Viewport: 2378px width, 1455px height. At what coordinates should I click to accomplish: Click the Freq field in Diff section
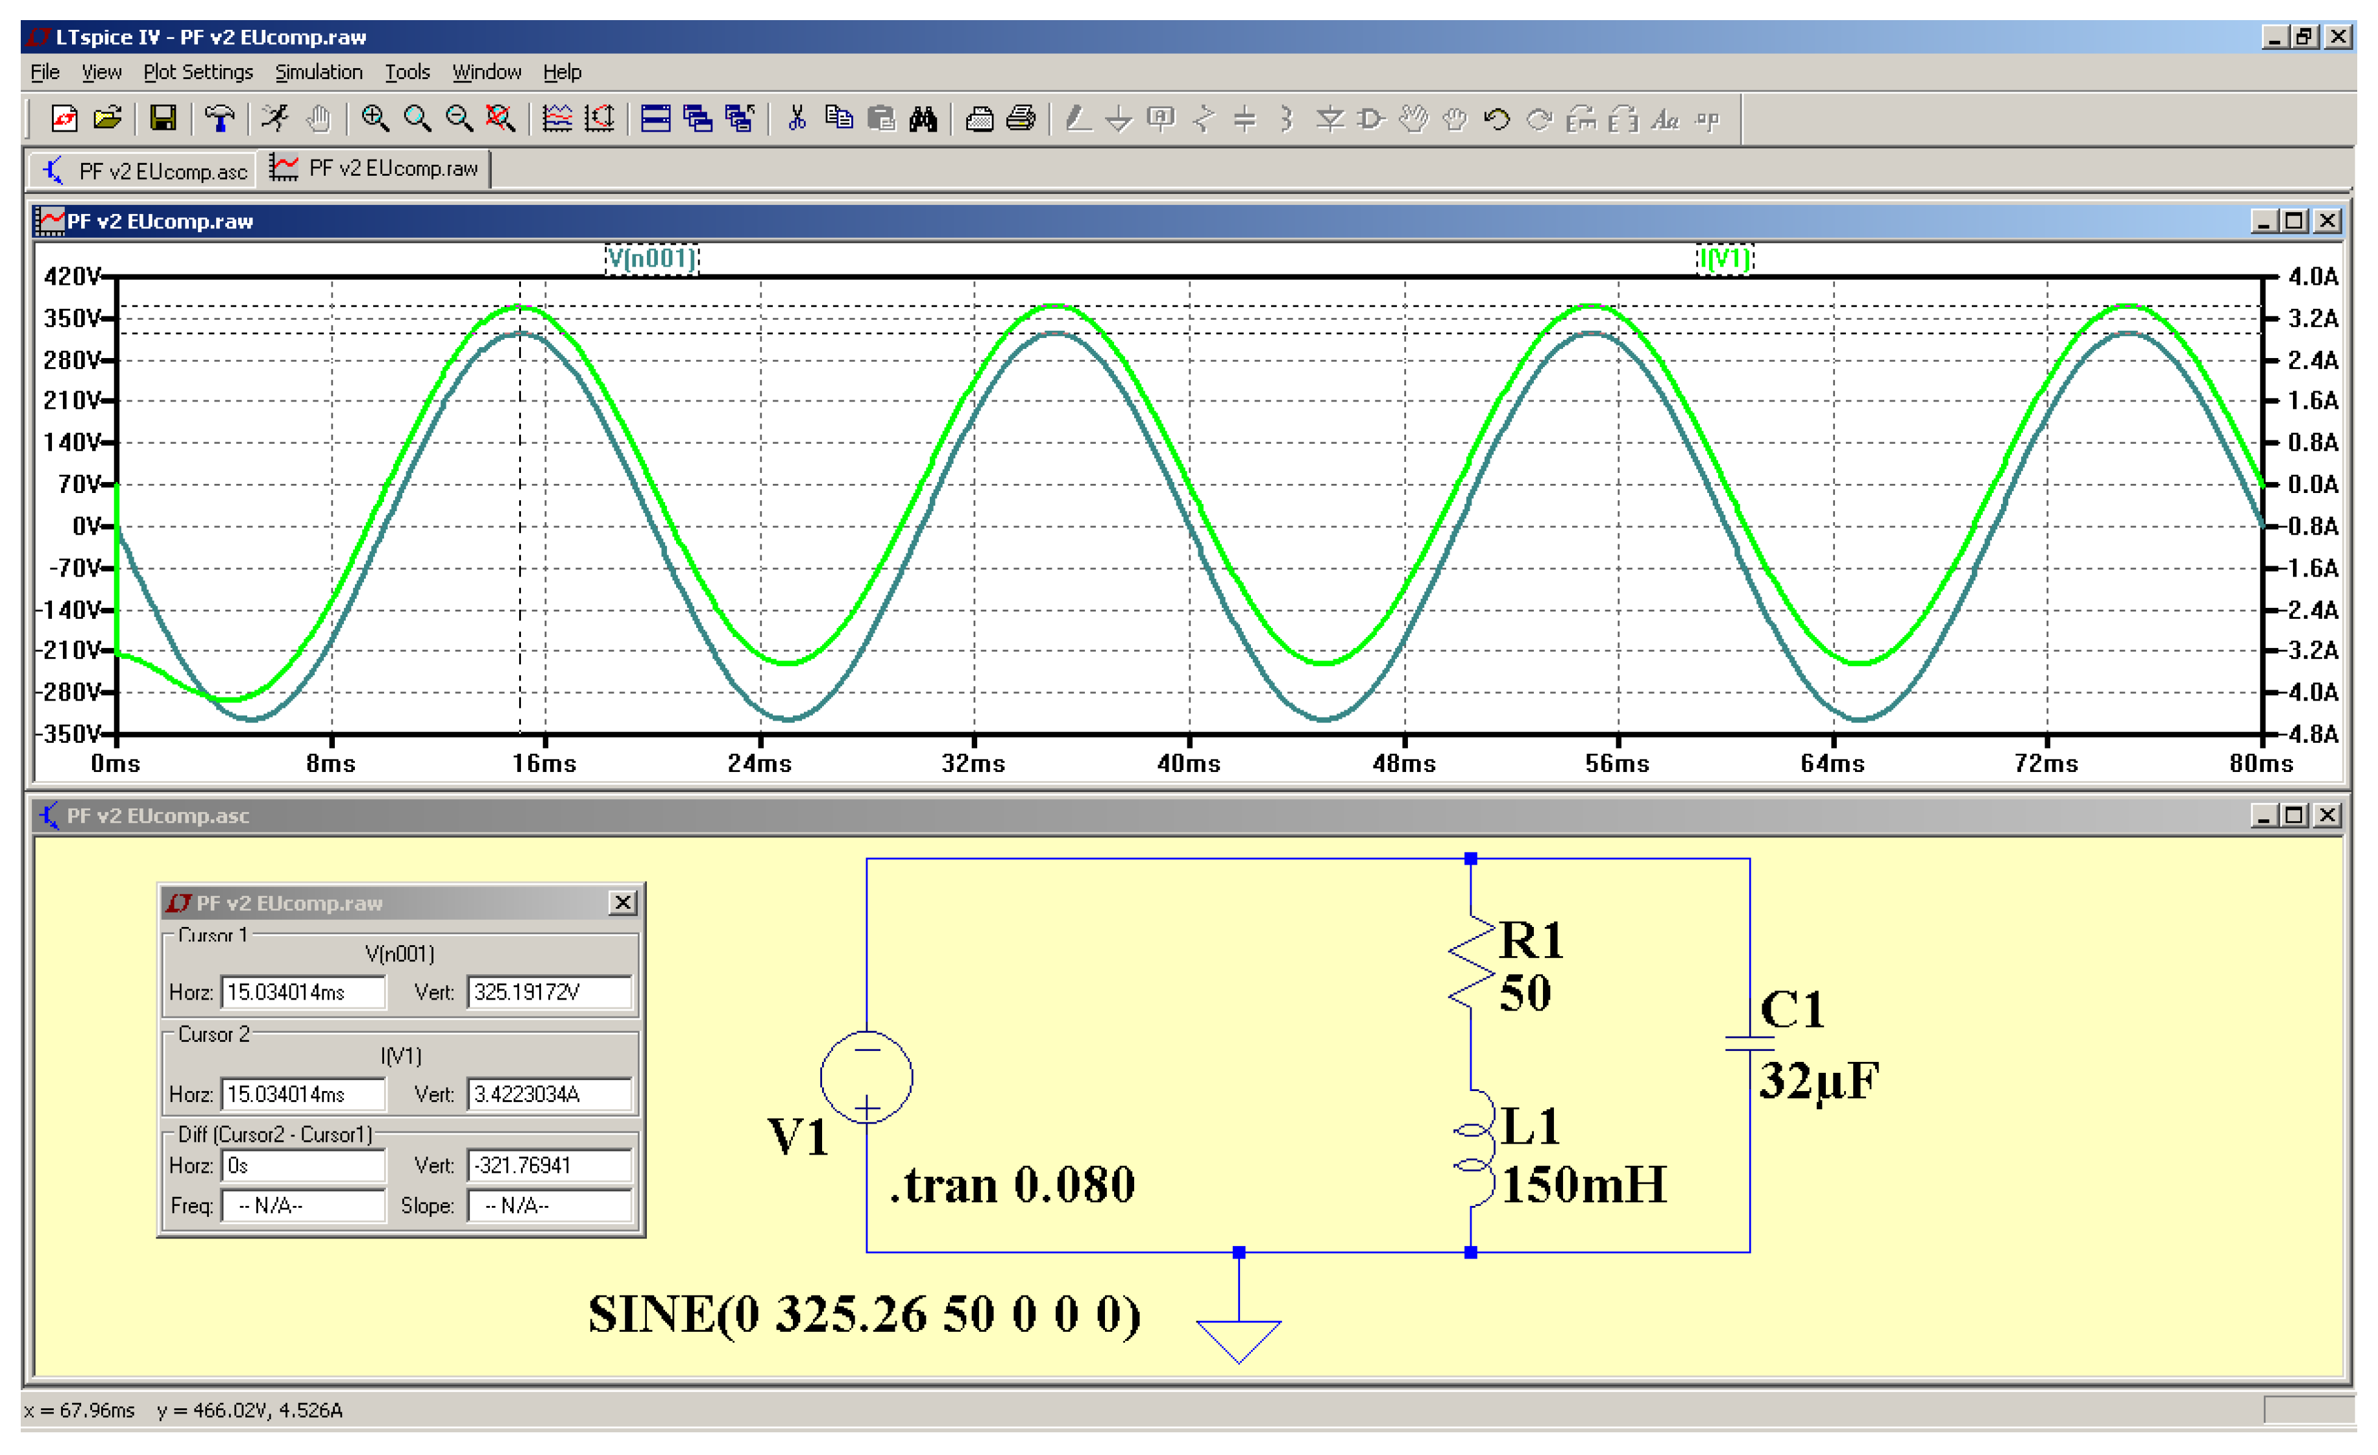click(x=303, y=1206)
